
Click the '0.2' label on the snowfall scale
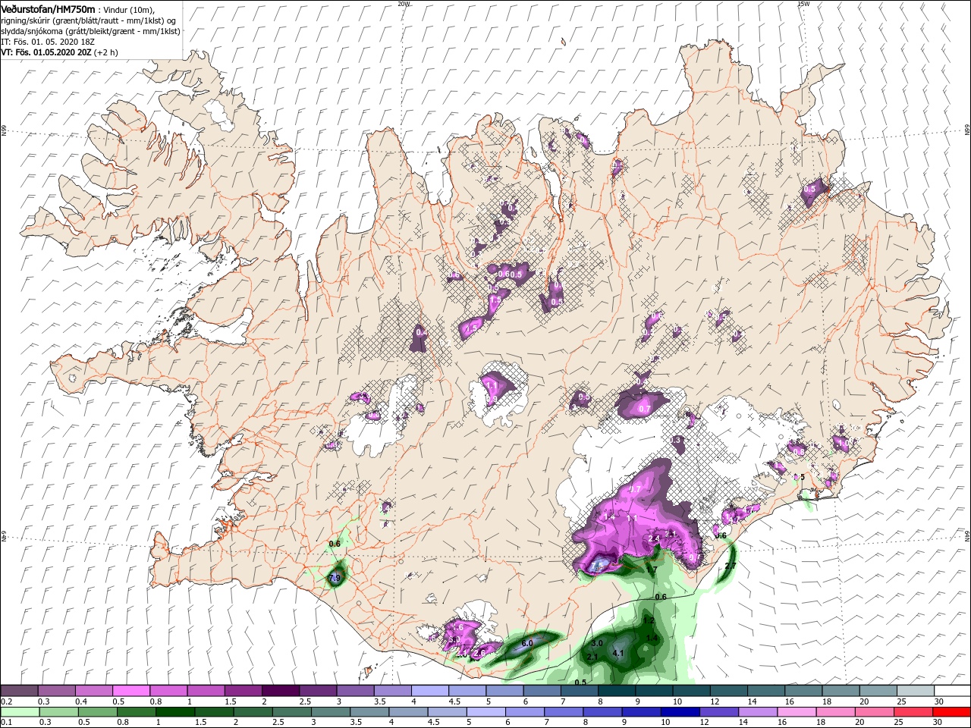(6, 701)
